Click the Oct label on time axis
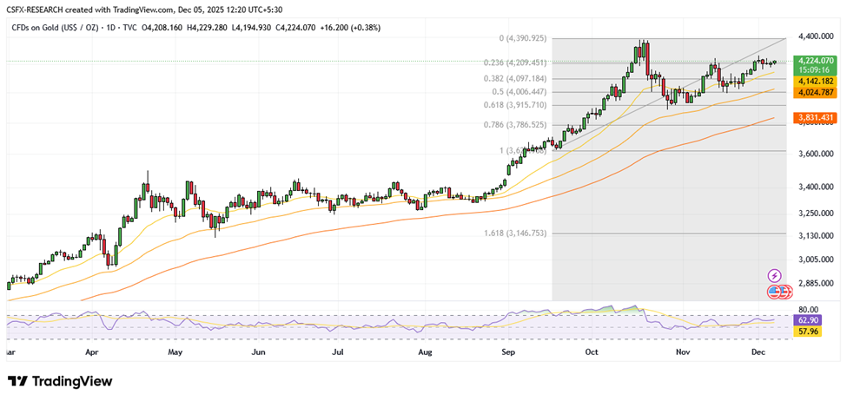This screenshot has width=847, height=401. point(592,353)
